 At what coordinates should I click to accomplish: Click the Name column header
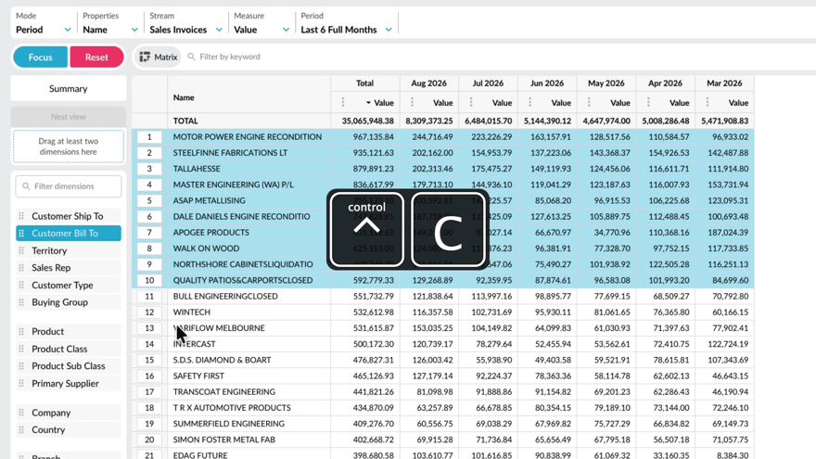249,97
